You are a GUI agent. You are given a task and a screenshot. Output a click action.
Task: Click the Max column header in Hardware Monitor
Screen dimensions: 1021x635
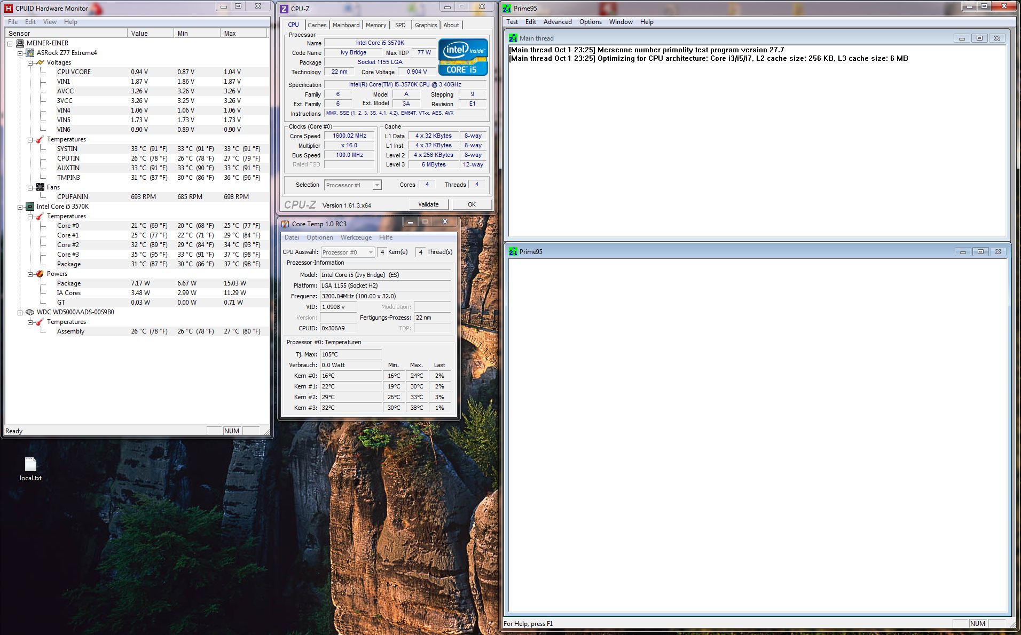tap(244, 33)
